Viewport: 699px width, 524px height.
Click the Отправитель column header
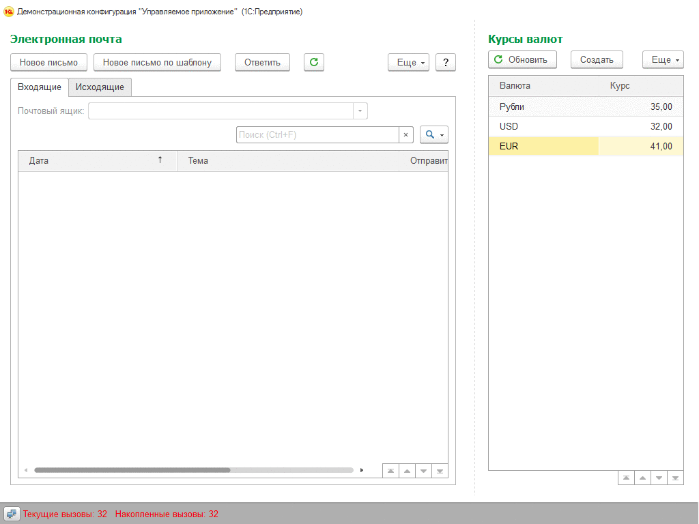[423, 161]
